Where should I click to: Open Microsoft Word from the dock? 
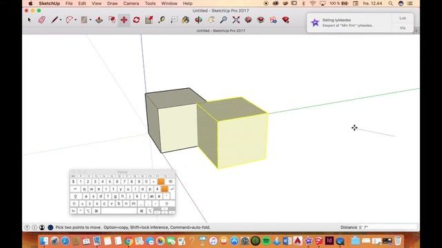(x=287, y=241)
